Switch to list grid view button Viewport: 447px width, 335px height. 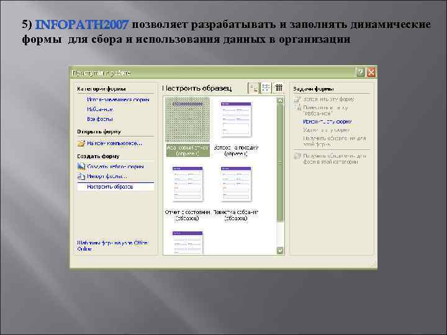pyautogui.click(x=279, y=87)
